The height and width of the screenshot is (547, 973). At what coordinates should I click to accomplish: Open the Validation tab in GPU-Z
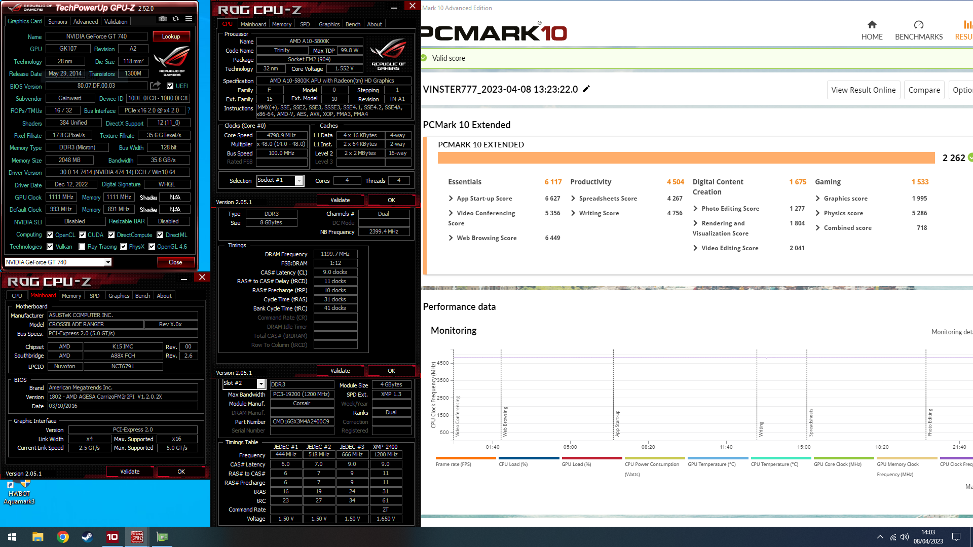click(116, 22)
